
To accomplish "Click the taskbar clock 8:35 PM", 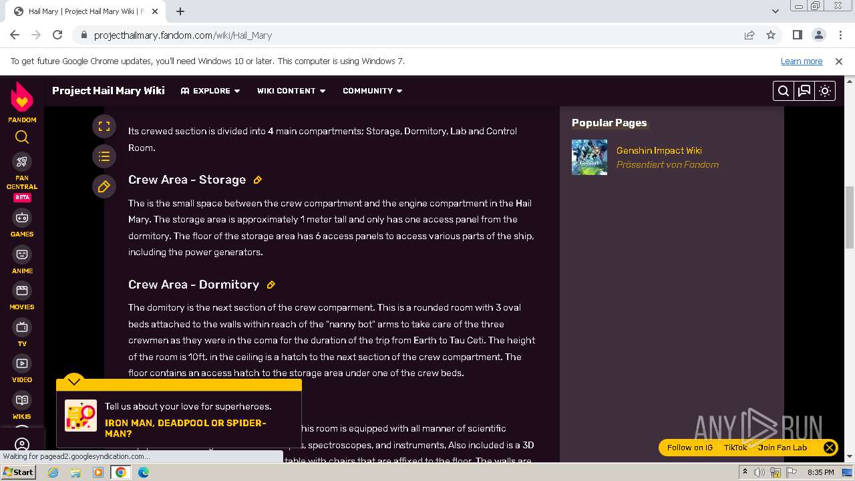I will pos(820,472).
